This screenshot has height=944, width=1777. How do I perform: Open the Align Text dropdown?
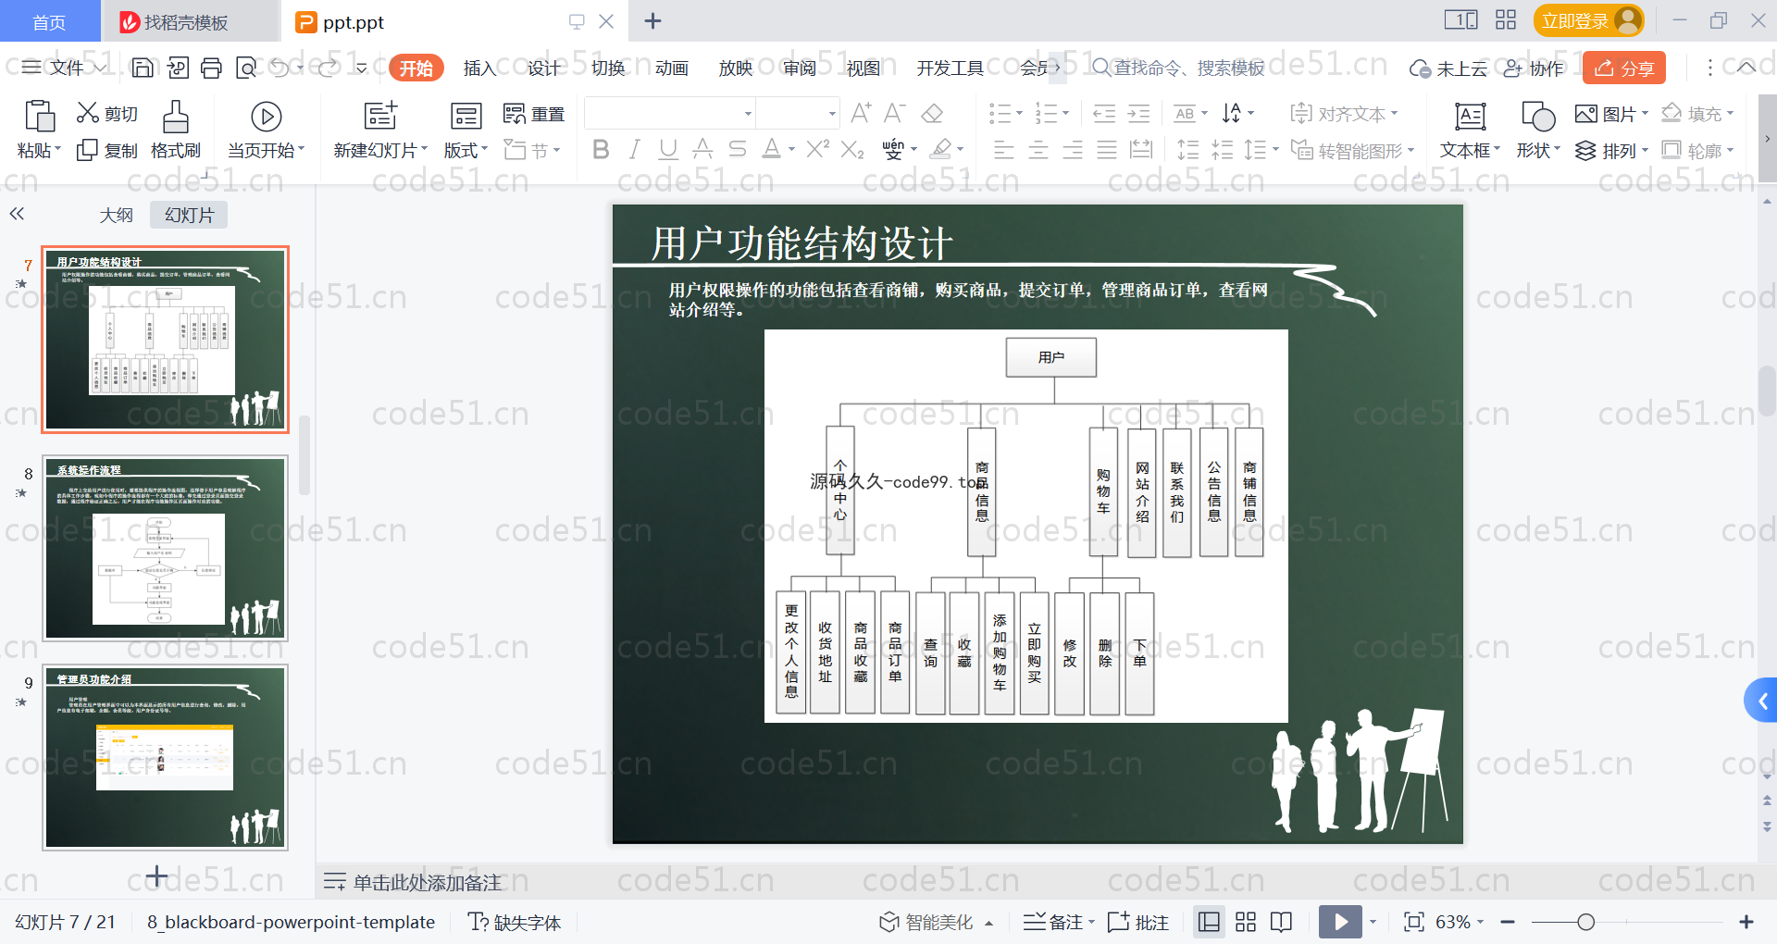point(1344,114)
